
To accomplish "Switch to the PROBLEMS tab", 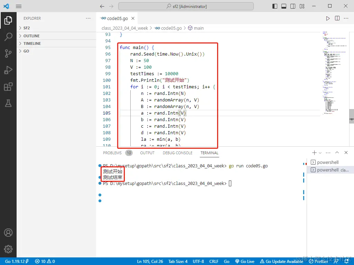I will pos(118,153).
